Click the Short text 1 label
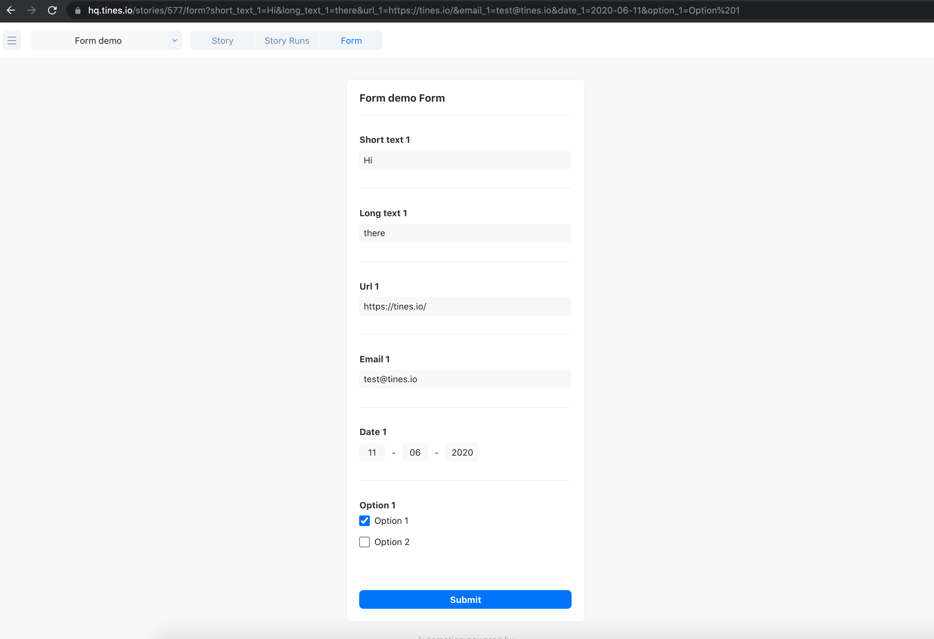The height and width of the screenshot is (639, 934). [x=385, y=140]
